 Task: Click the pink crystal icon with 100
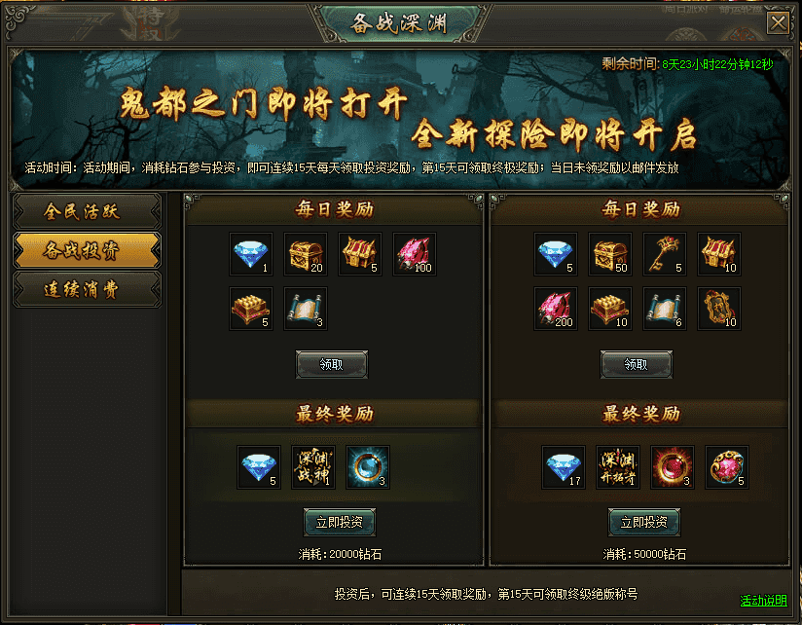[x=415, y=254]
